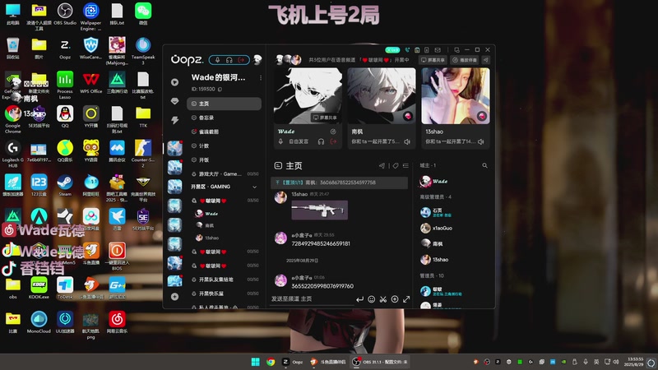Collapse the 开黑区 - GAMING category

(x=254, y=187)
